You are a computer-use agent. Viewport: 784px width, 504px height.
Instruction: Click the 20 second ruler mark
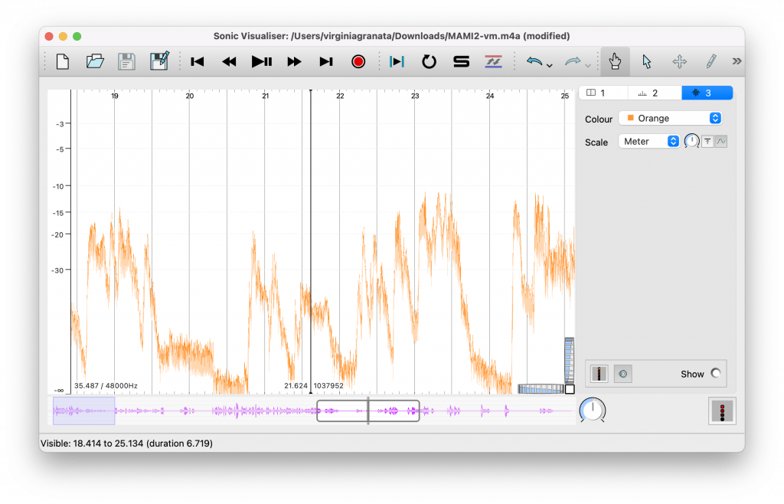pyautogui.click(x=190, y=96)
